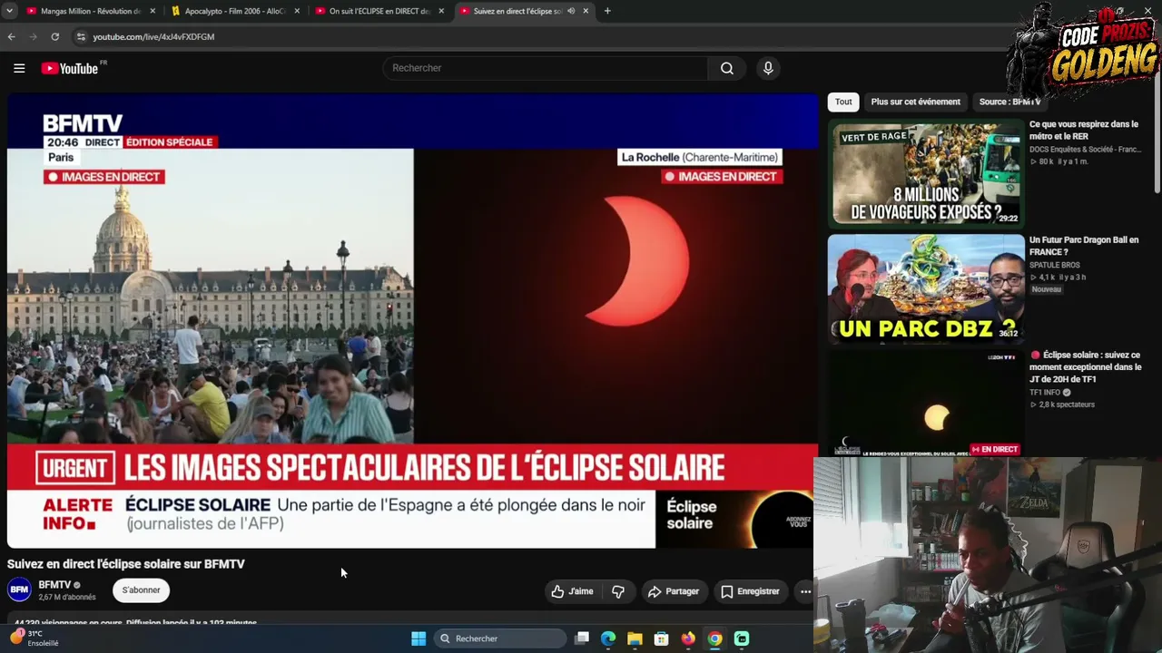Open Task View on the taskbar
The width and height of the screenshot is (1162, 653).
[582, 638]
